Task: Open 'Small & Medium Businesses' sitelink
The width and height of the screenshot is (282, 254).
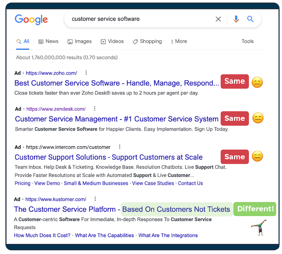Action: (x=96, y=183)
